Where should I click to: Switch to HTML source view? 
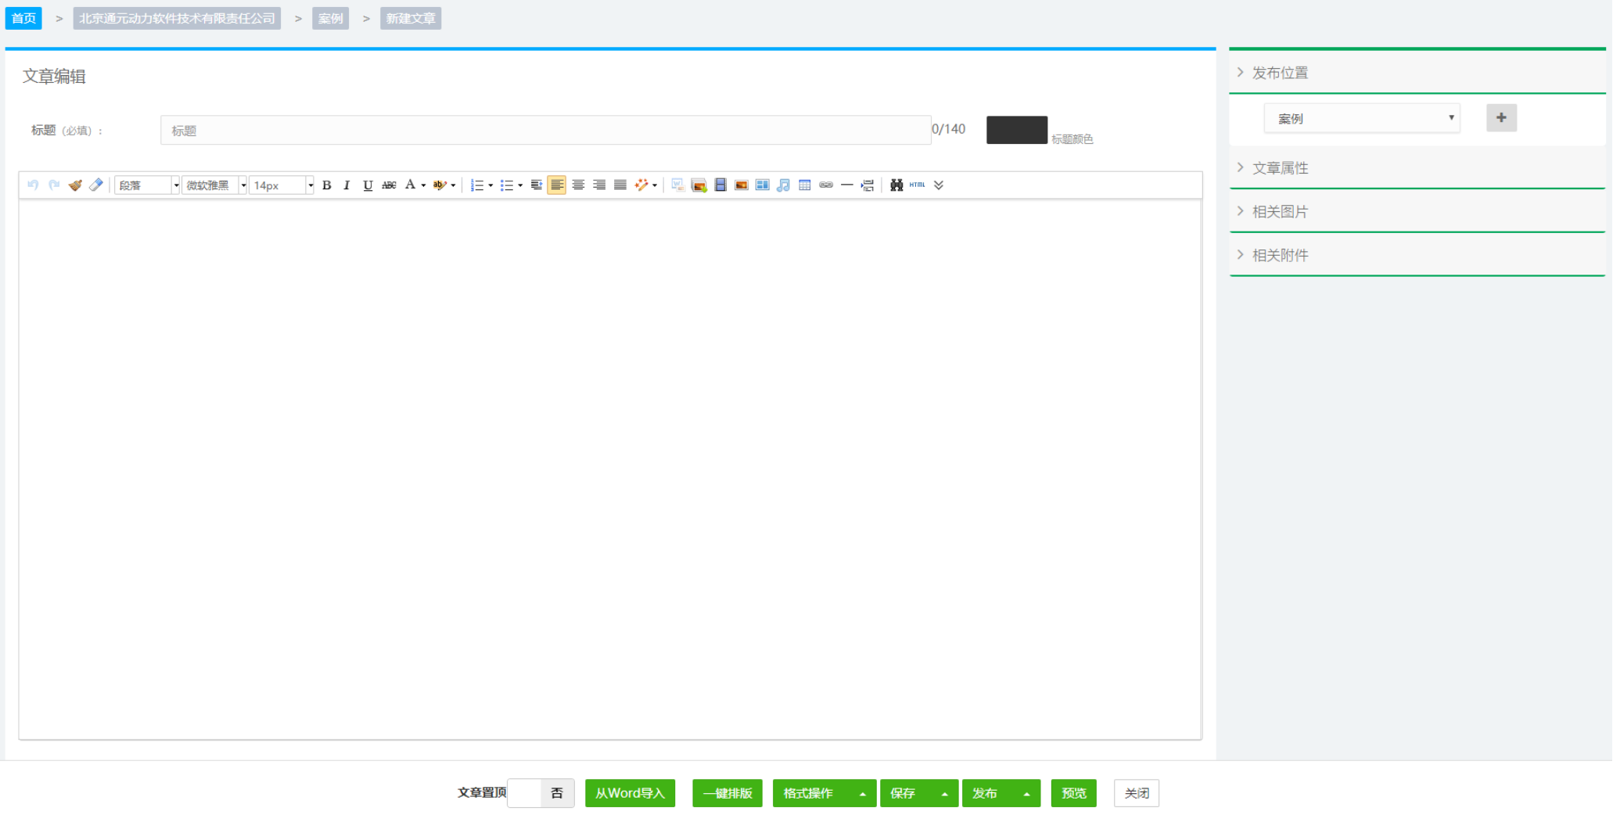tap(917, 185)
